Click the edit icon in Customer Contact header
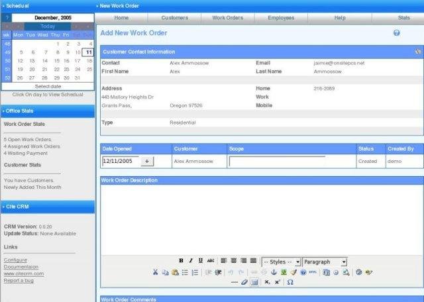The width and height of the screenshot is (424, 302). (417, 51)
